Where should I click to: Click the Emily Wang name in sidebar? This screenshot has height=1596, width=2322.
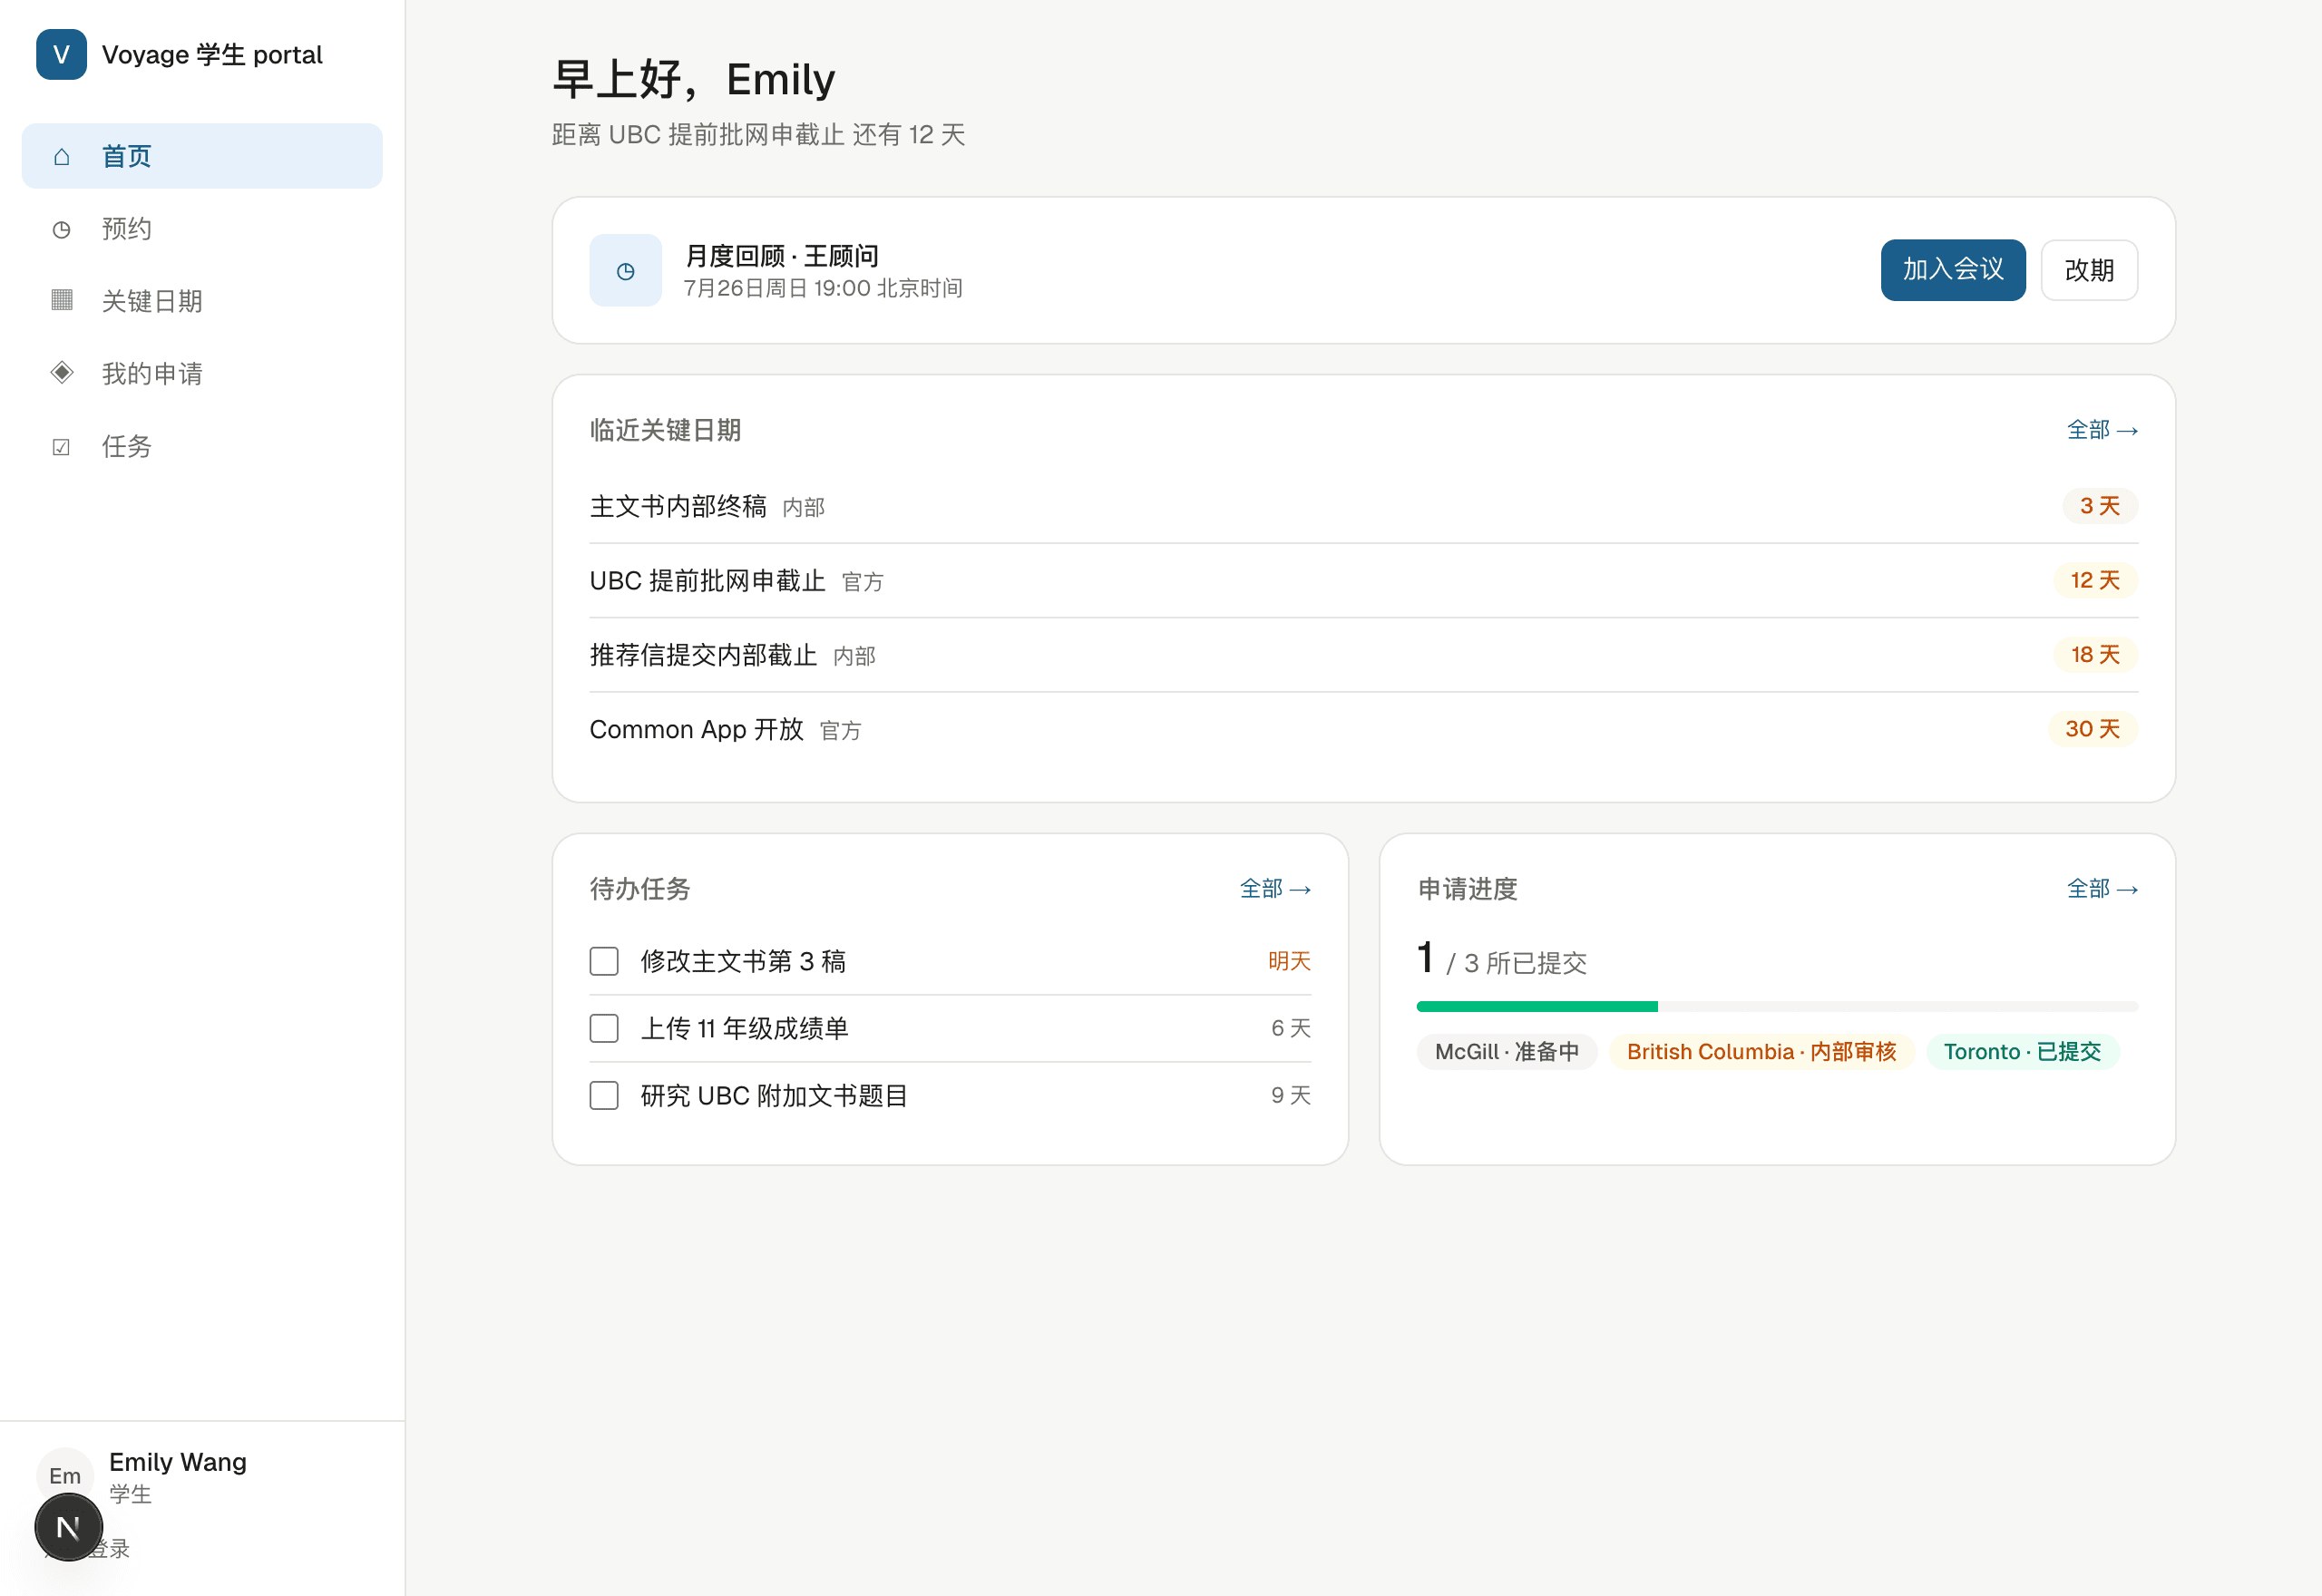pyautogui.click(x=177, y=1462)
